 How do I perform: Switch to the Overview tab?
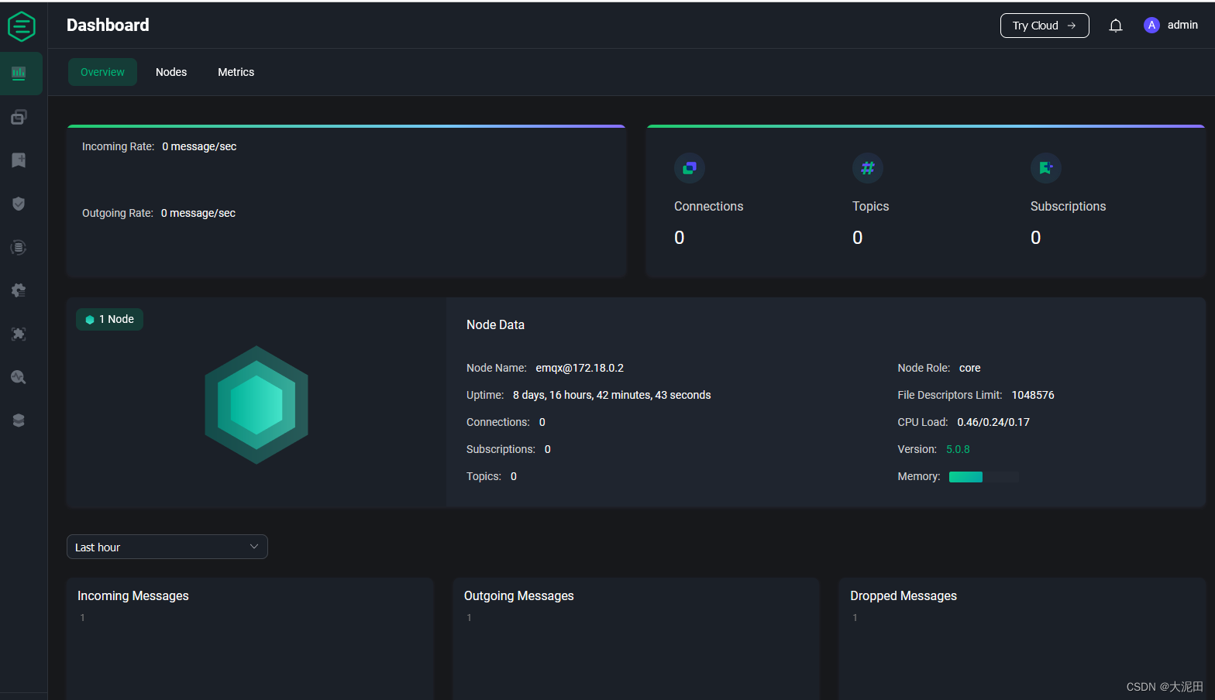coord(102,72)
